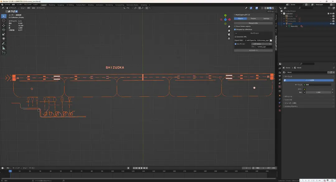Open the Object properties tab icon

280,95
